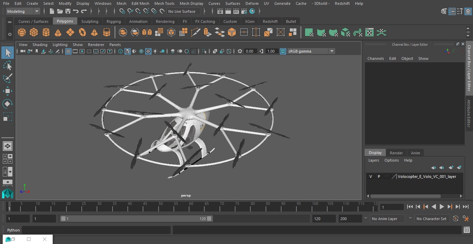Open the Channels menu in Channel Box
Image resolution: width=473 pixels, height=244 pixels.
pos(376,58)
